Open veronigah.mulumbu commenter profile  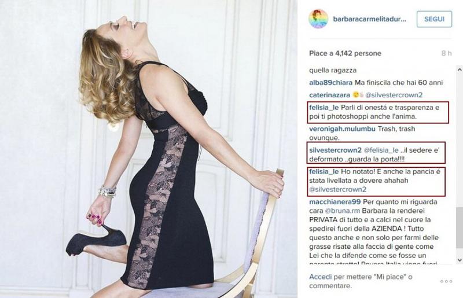tap(342, 129)
